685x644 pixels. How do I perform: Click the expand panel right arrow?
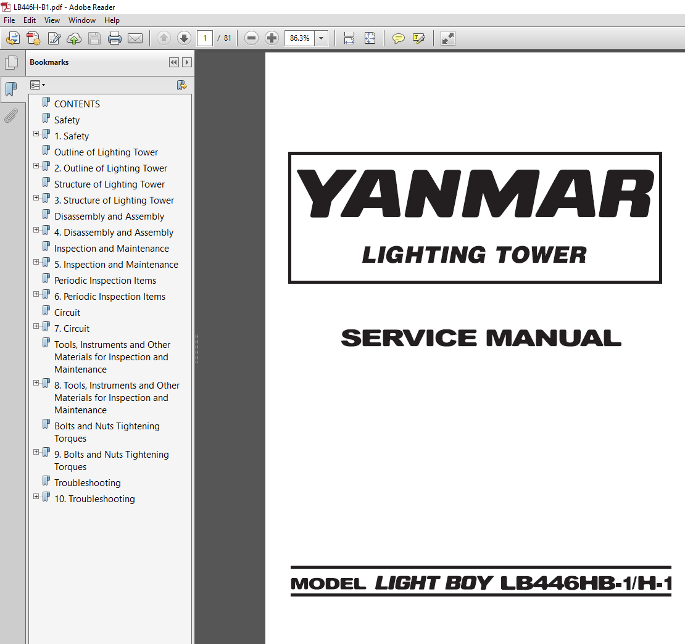(187, 62)
